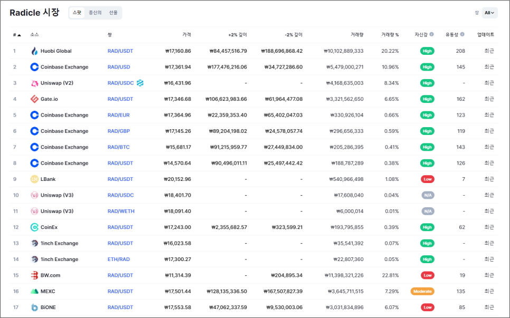Image resolution: width=510 pixels, height=318 pixels.
Task: Open the RAD/USD pair link
Action: pyautogui.click(x=119, y=67)
